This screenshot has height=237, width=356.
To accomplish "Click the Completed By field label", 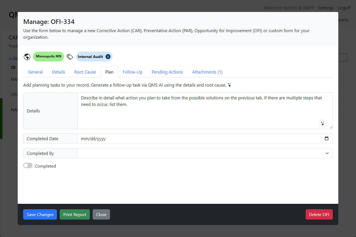I will (x=50, y=153).
